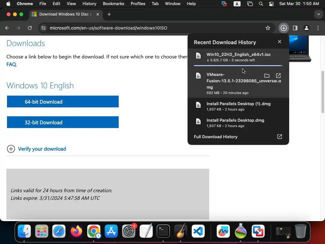Open Freeform from the Dock
This screenshot has width=325, height=244.
223,231
